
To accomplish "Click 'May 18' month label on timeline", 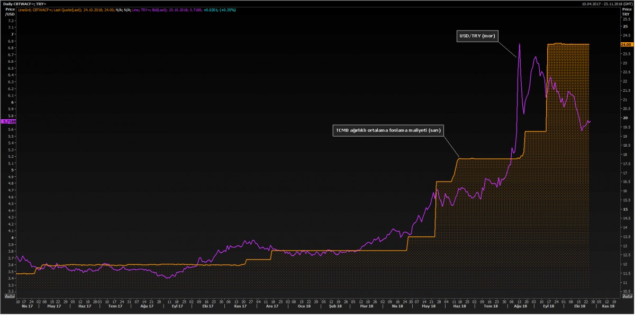I will (430, 306).
